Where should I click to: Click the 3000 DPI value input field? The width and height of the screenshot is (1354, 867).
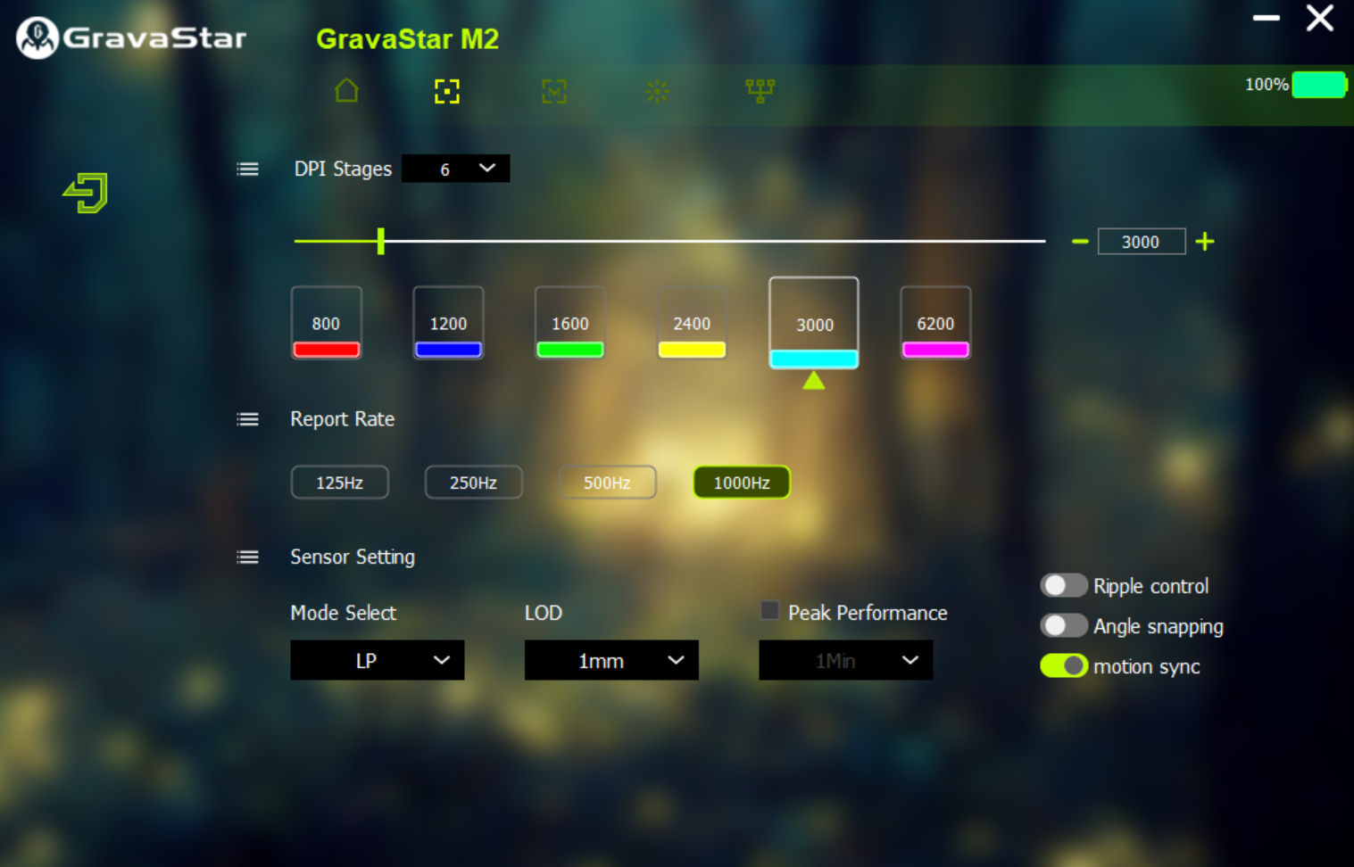(1142, 241)
